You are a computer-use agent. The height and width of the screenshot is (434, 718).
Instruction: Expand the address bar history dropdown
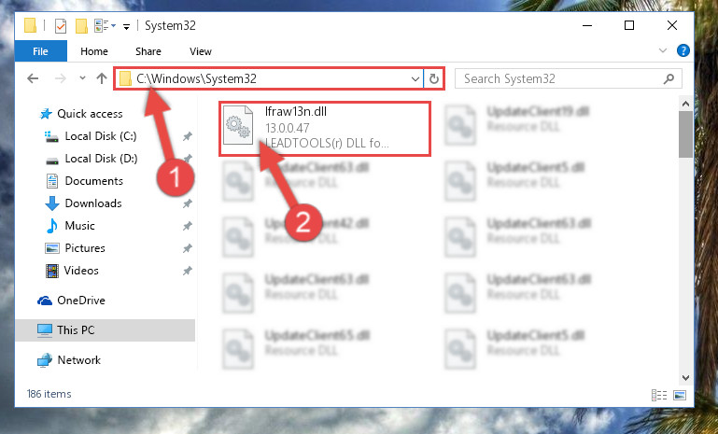tap(415, 79)
